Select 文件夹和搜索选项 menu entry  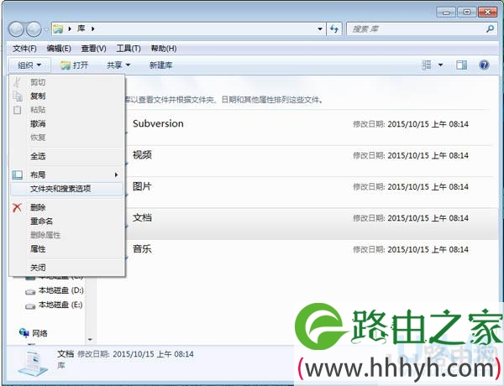click(x=66, y=189)
